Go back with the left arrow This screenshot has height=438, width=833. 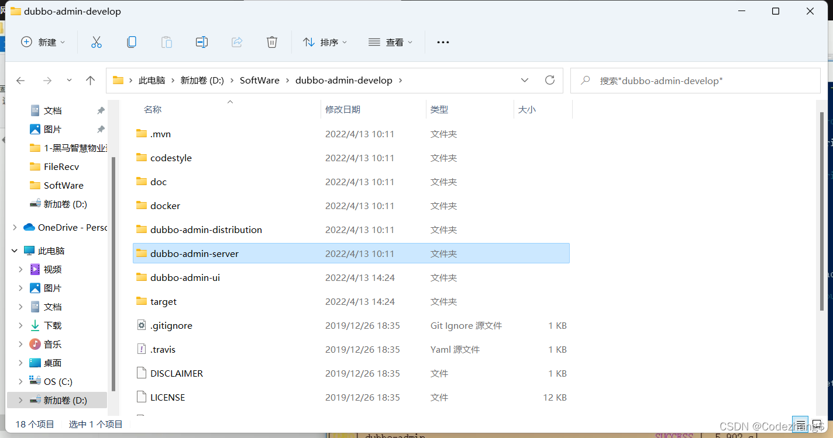(20, 81)
